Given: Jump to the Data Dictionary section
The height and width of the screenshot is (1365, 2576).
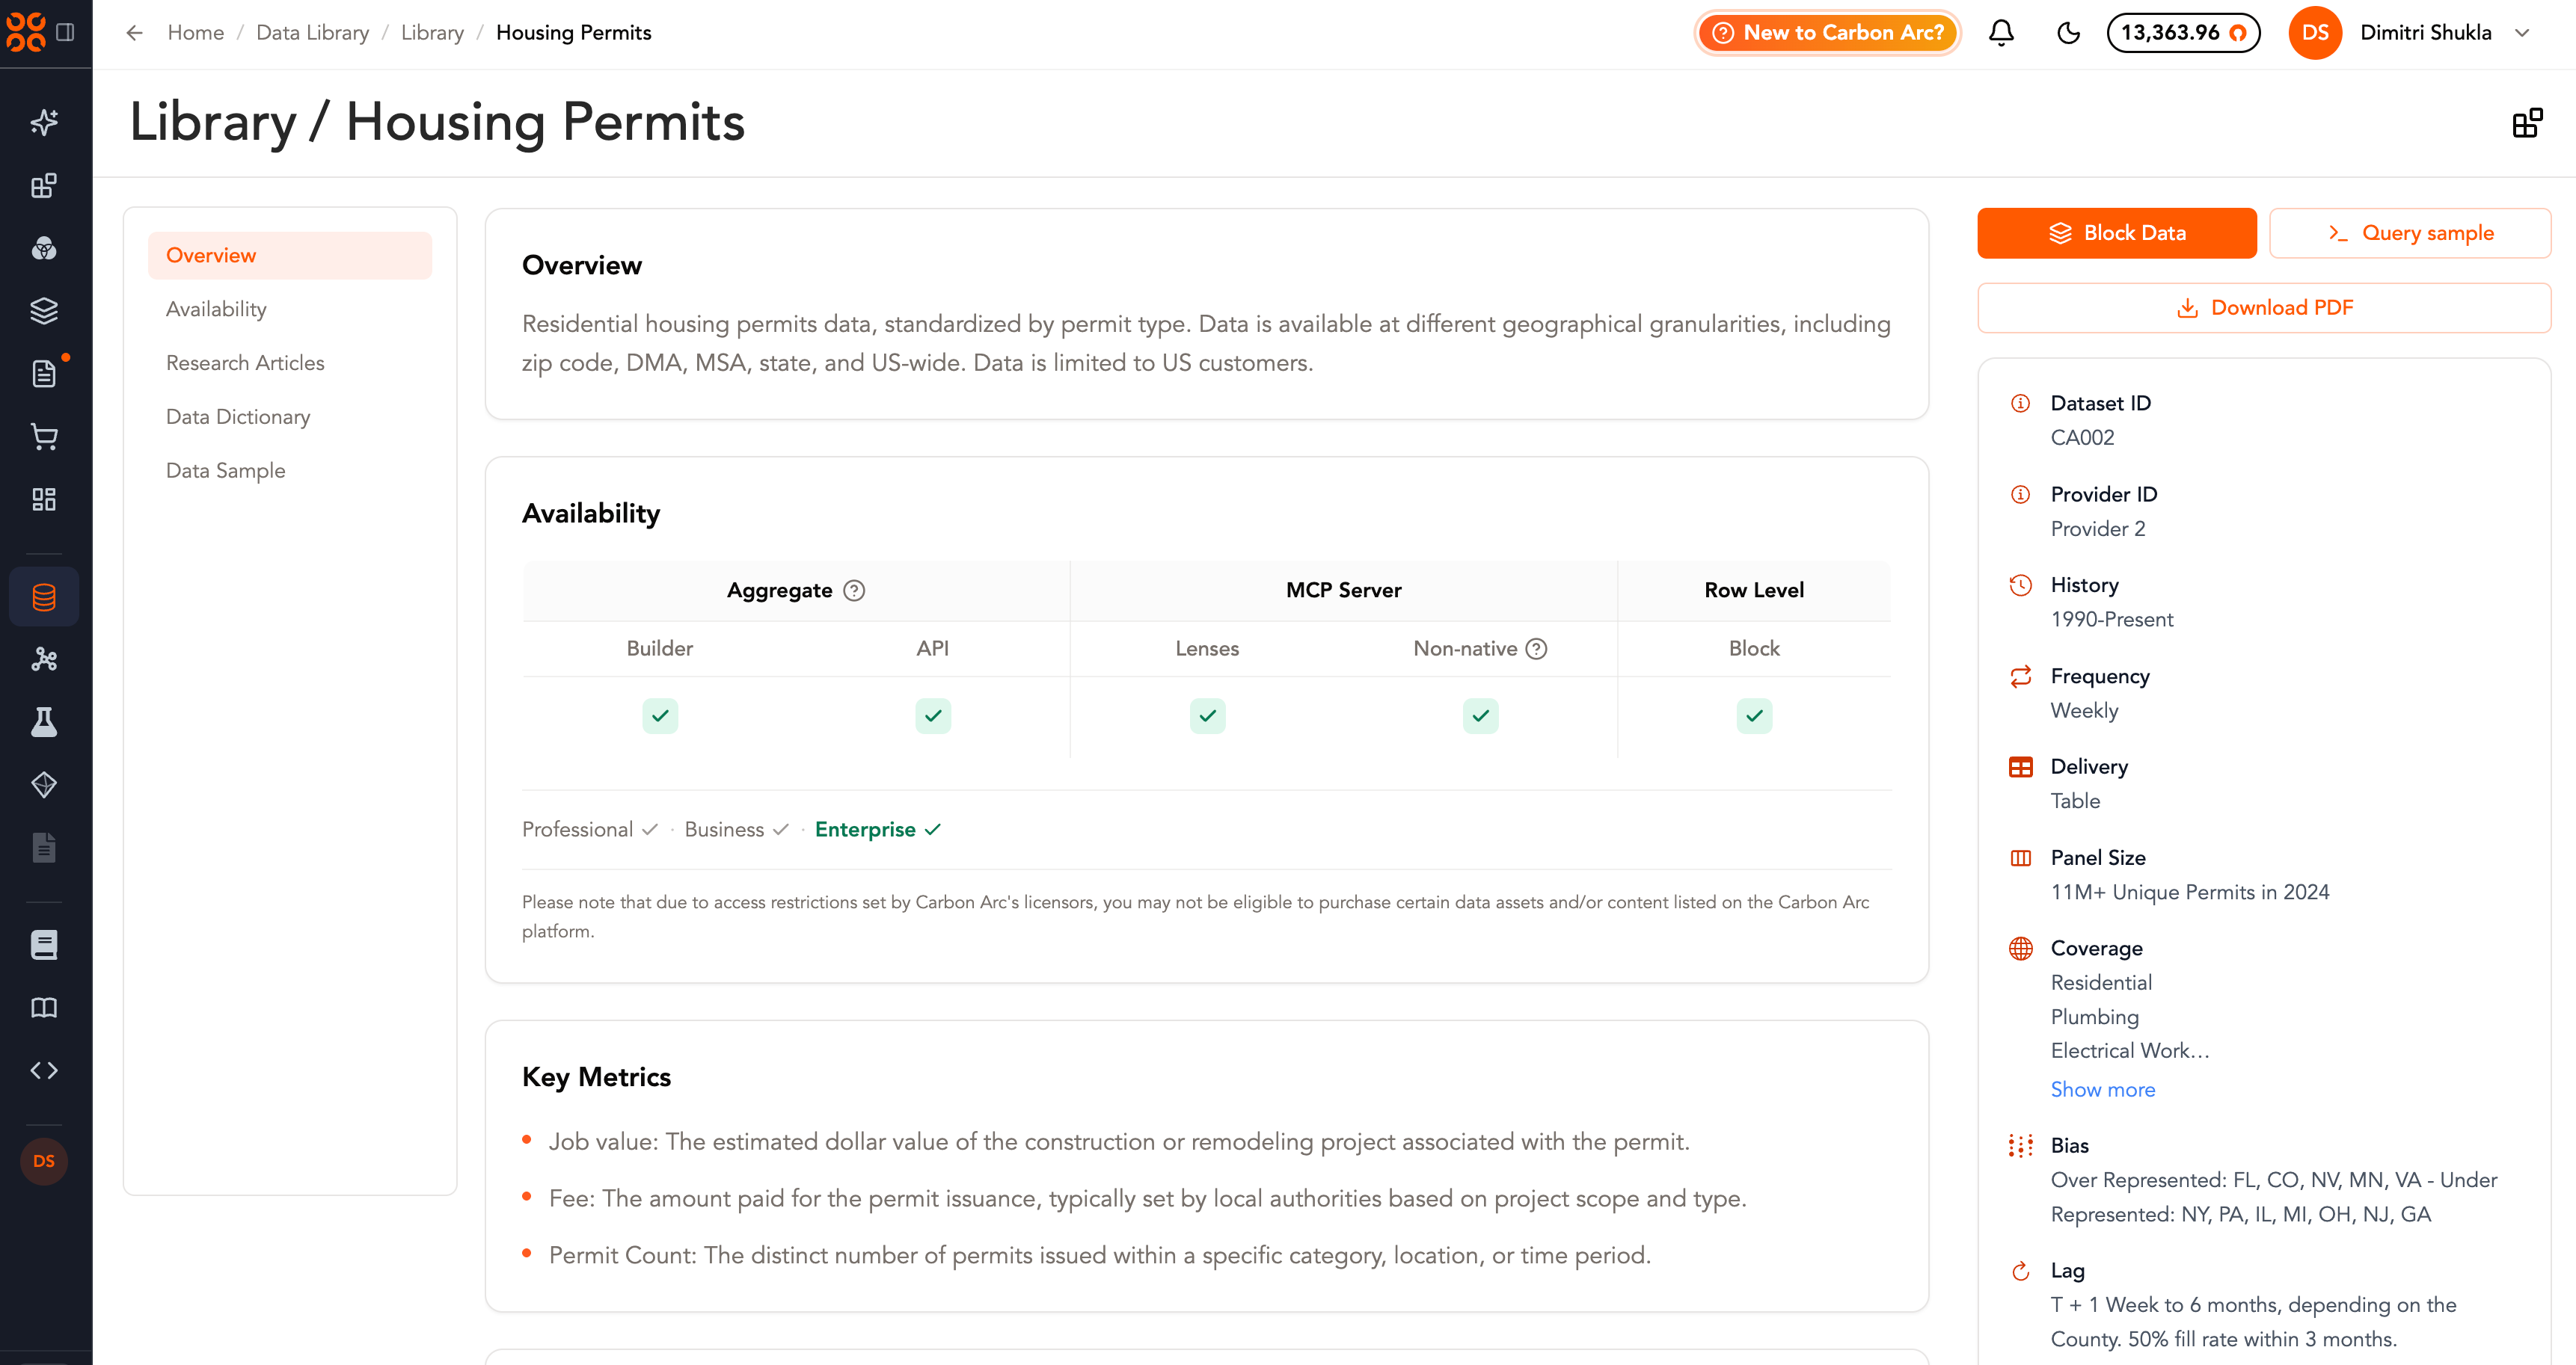Looking at the screenshot, I should 238,418.
